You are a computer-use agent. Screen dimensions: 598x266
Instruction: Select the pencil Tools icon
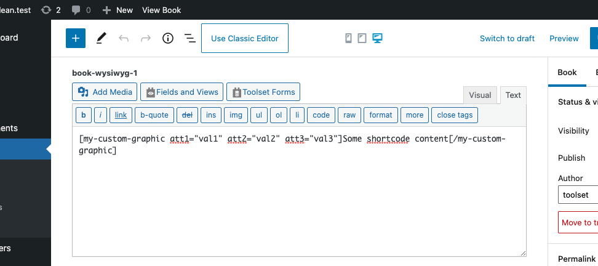click(101, 38)
